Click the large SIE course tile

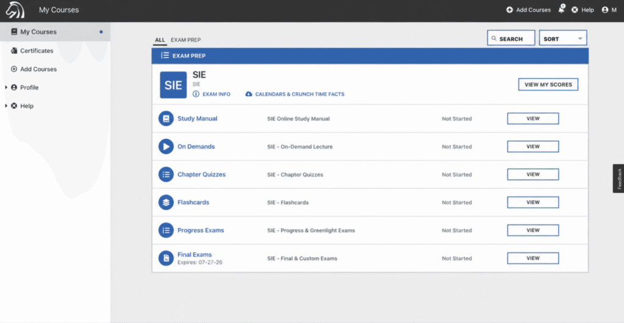click(x=173, y=85)
